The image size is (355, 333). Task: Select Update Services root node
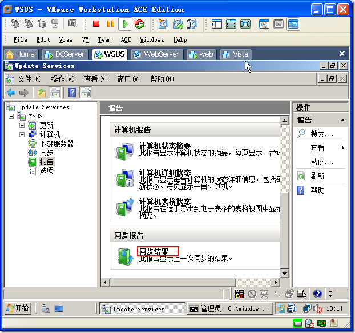[x=44, y=107]
